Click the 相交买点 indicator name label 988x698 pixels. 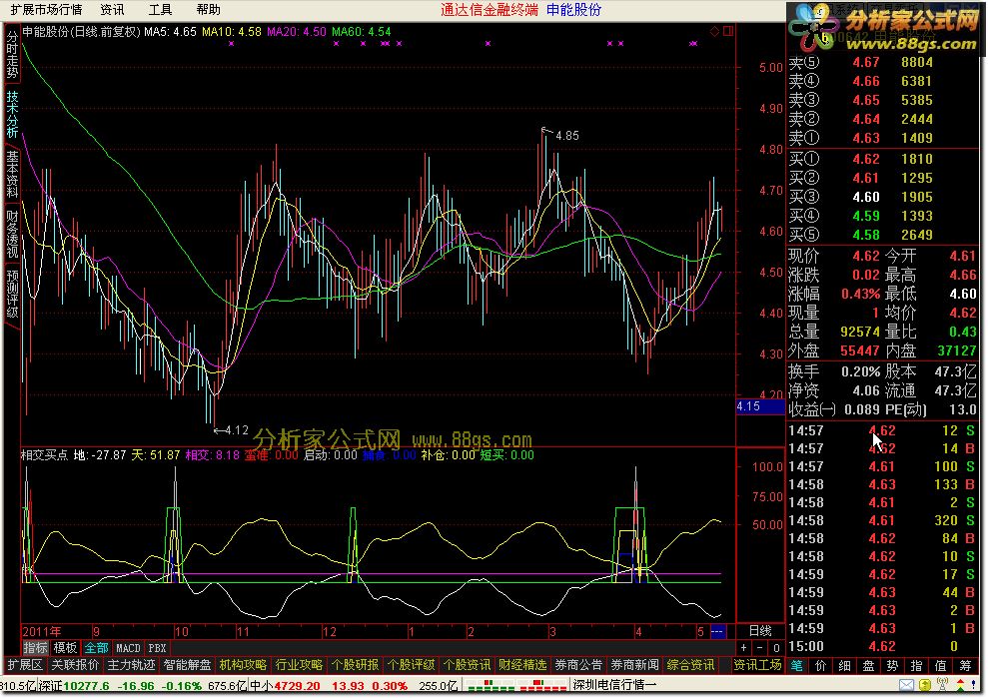coord(44,454)
